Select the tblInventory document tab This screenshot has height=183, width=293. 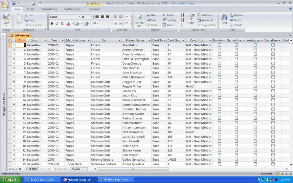(x=20, y=35)
